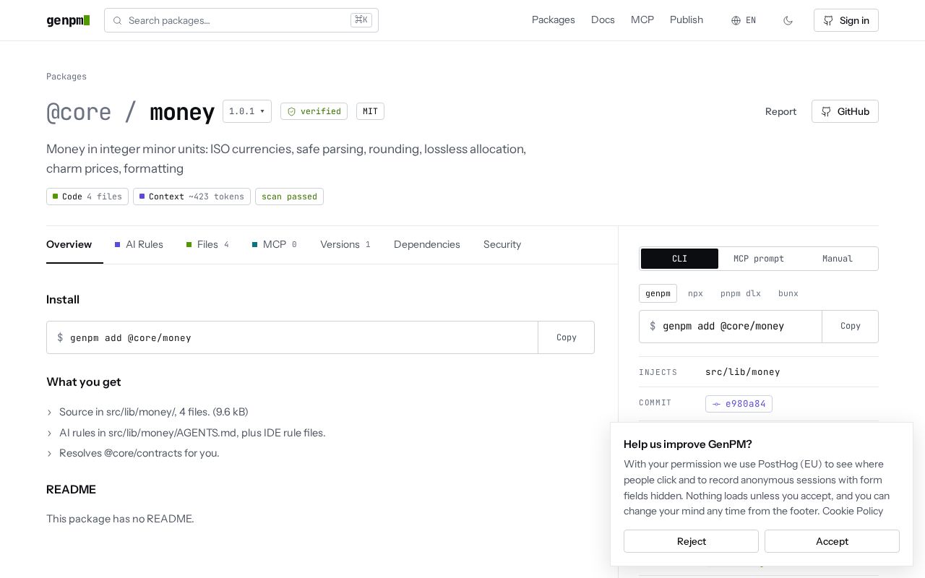Open the GitHub repository button
The width and height of the screenshot is (925, 578).
845,111
